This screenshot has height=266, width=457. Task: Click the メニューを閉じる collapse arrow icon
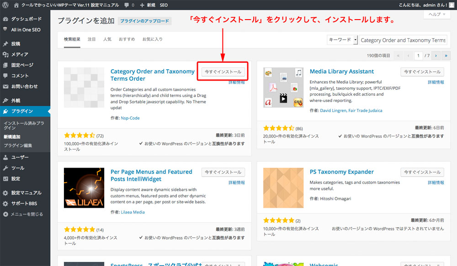pyautogui.click(x=5, y=215)
